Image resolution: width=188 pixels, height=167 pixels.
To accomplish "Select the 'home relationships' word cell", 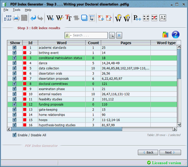I will coord(62,115).
